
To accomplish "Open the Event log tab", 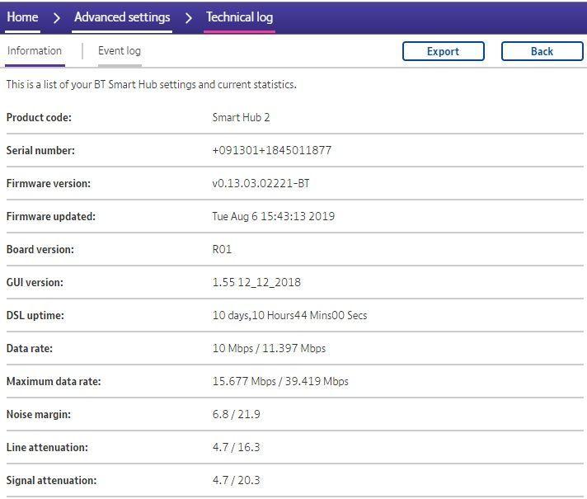I will point(120,51).
